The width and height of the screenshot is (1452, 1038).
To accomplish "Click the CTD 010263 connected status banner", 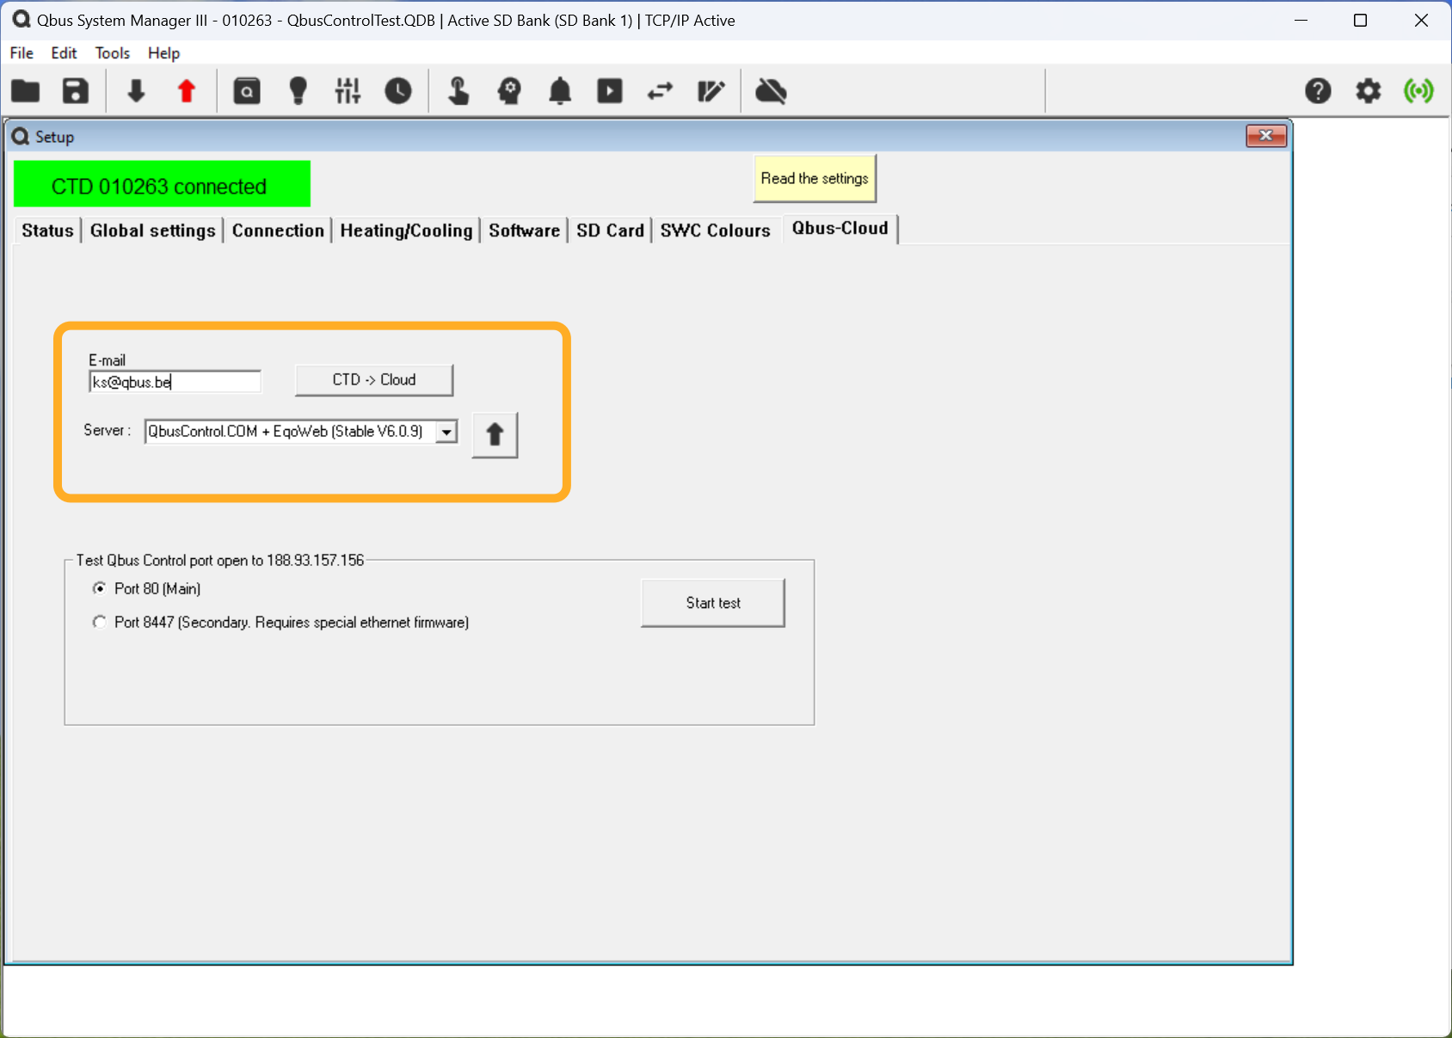I will click(x=162, y=184).
